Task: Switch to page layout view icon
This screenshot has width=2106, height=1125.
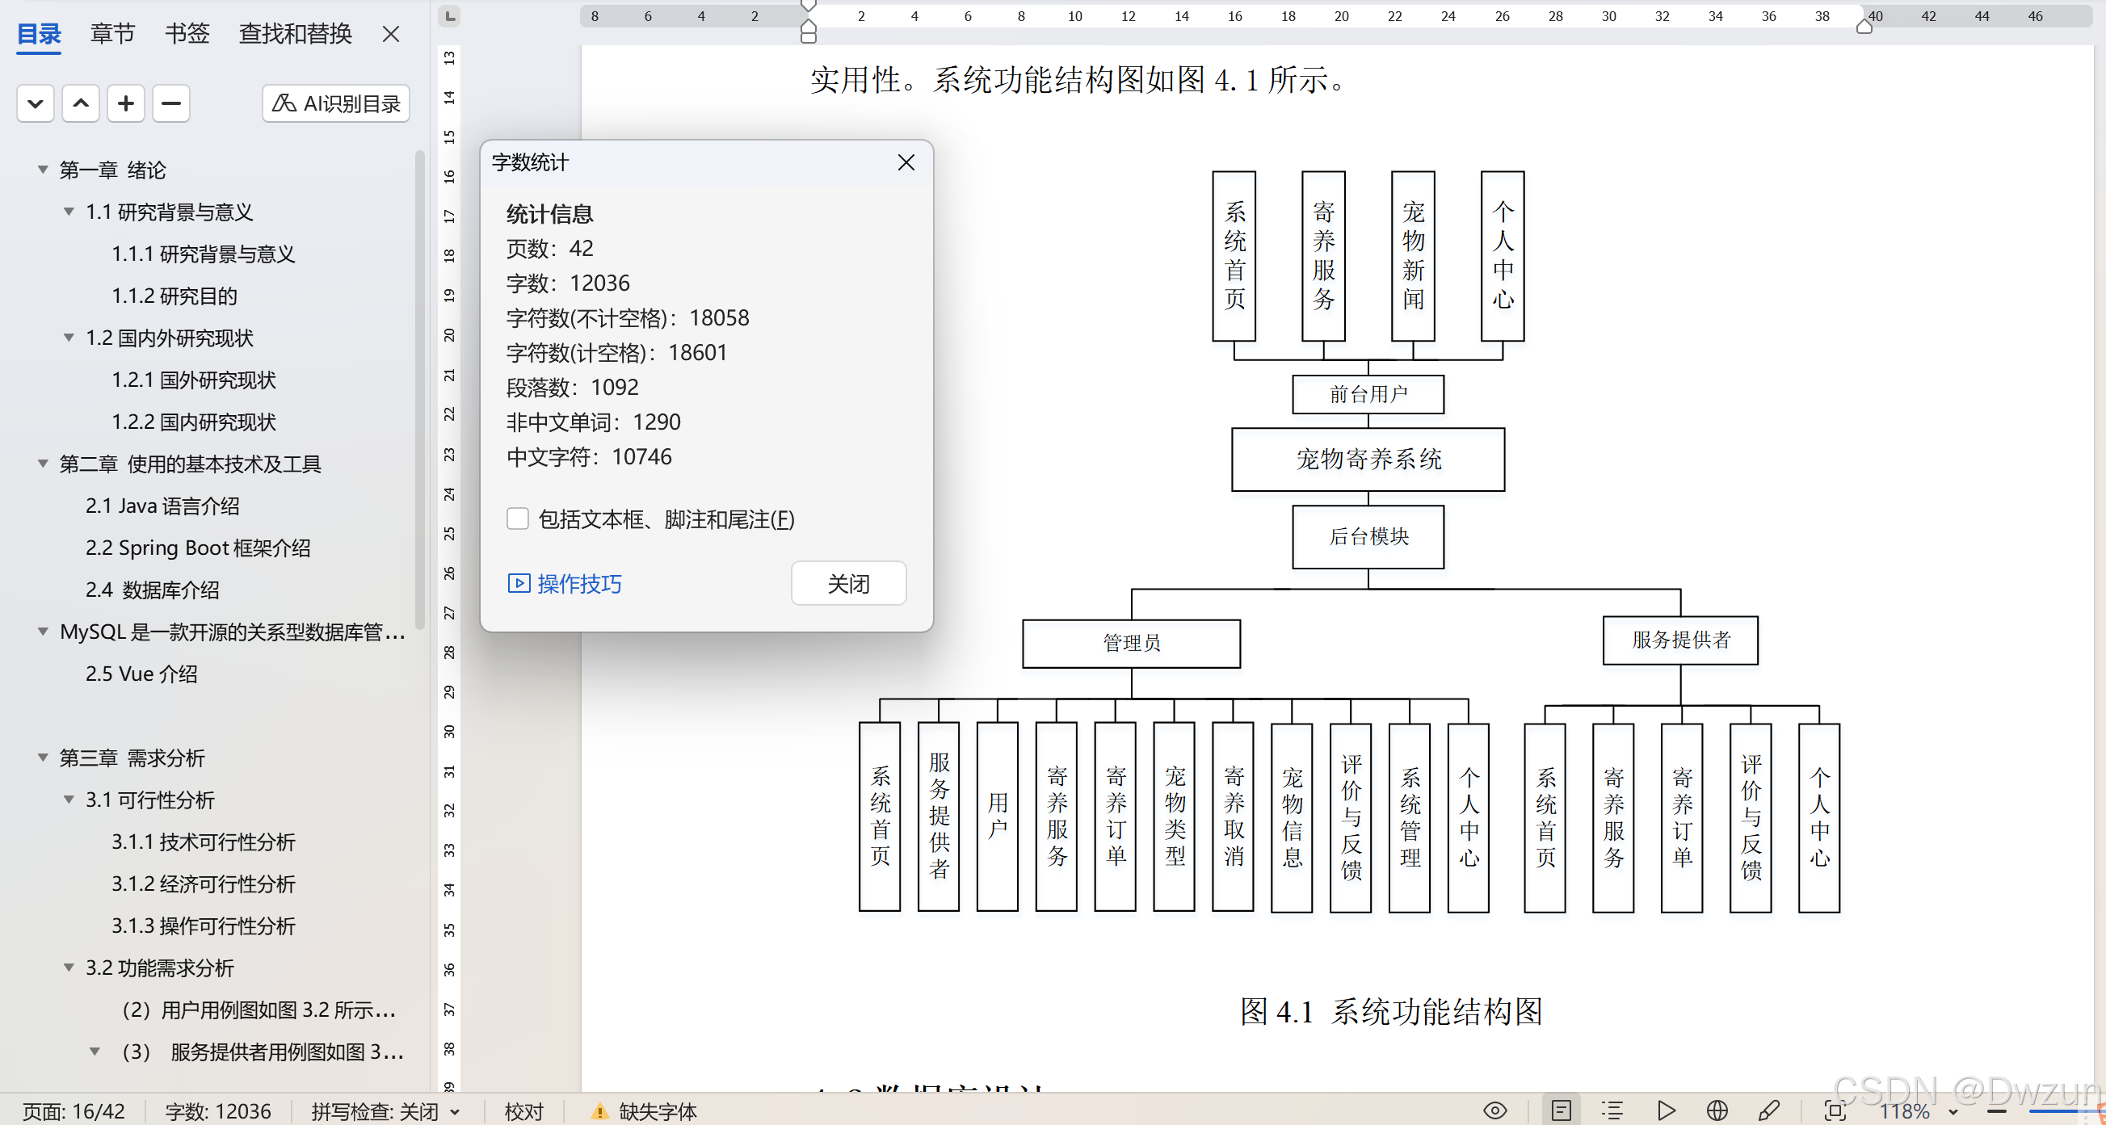Action: click(x=1561, y=1110)
